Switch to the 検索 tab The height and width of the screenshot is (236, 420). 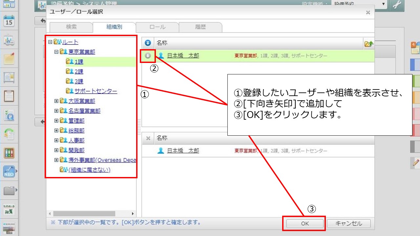point(71,27)
